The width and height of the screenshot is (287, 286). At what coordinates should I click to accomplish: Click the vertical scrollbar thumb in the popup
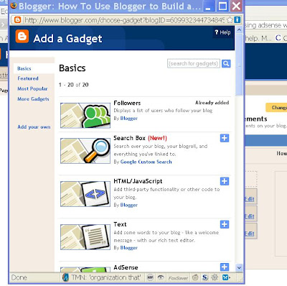pos(239,65)
